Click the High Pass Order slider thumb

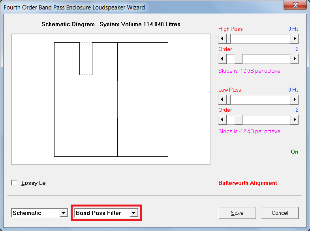[239, 59]
